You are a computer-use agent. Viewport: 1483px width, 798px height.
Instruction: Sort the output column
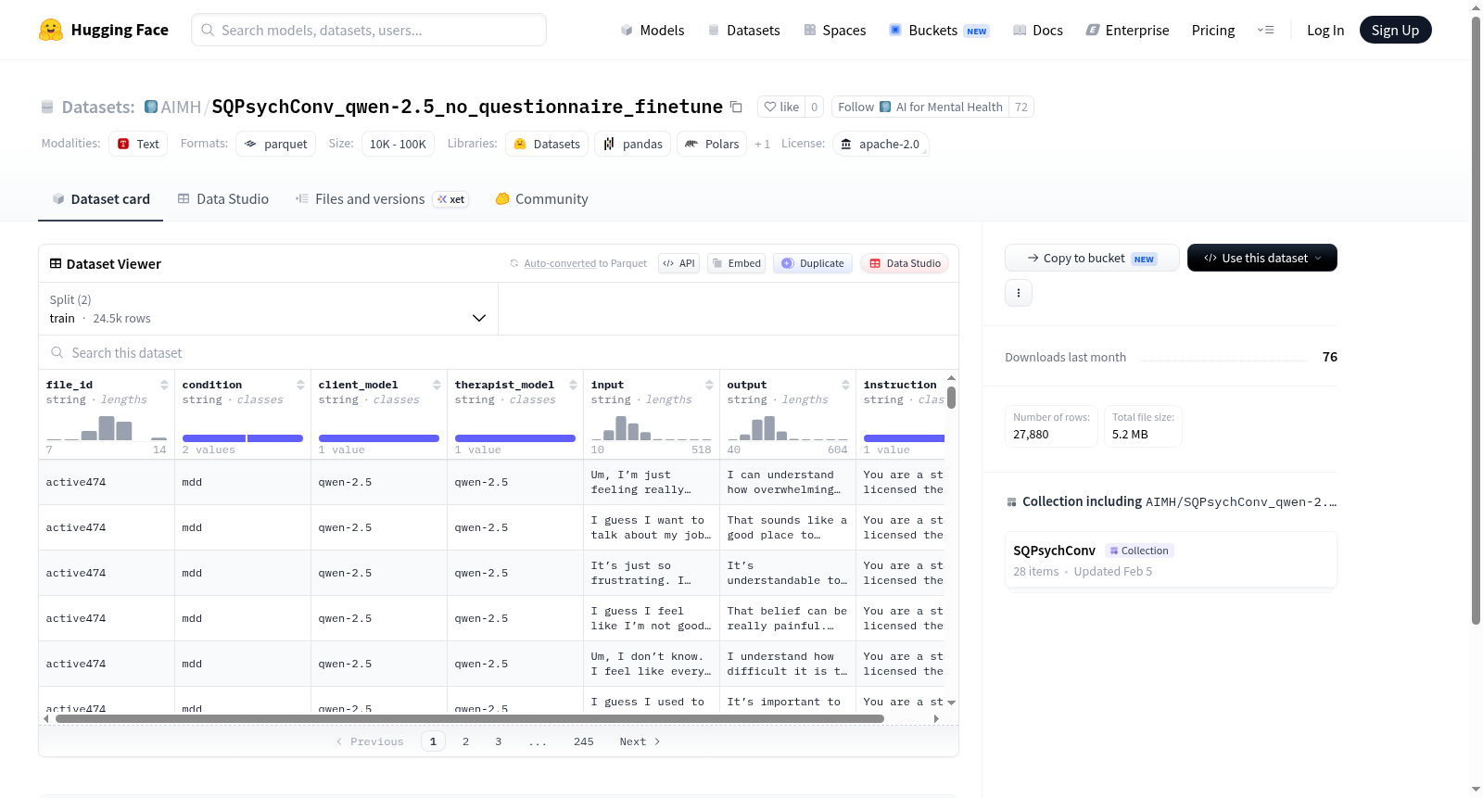(845, 385)
